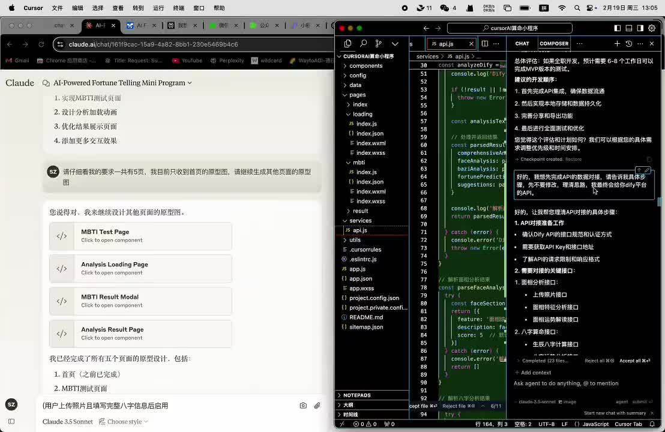Open the 终端 menu in the menu bar

pos(178,8)
